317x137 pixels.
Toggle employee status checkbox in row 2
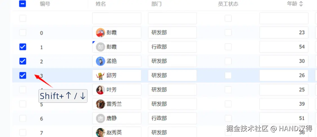coord(228,61)
